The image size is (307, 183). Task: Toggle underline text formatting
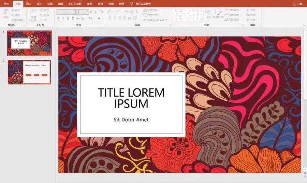(68, 18)
